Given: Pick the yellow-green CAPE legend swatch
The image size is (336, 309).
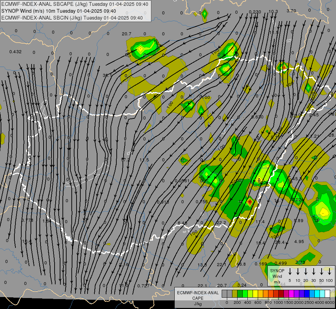Looking at the screenshot, I should [250, 294].
